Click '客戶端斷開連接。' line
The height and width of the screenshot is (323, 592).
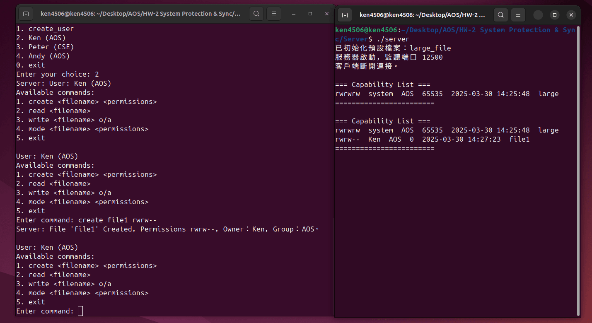[x=367, y=66]
